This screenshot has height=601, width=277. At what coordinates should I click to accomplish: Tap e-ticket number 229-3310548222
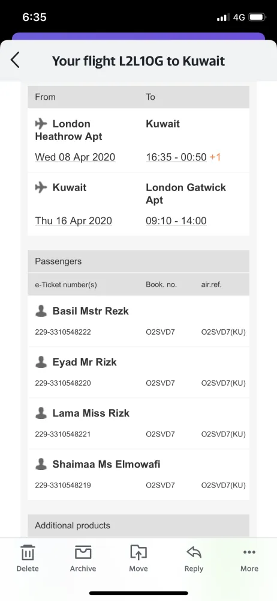tap(63, 332)
